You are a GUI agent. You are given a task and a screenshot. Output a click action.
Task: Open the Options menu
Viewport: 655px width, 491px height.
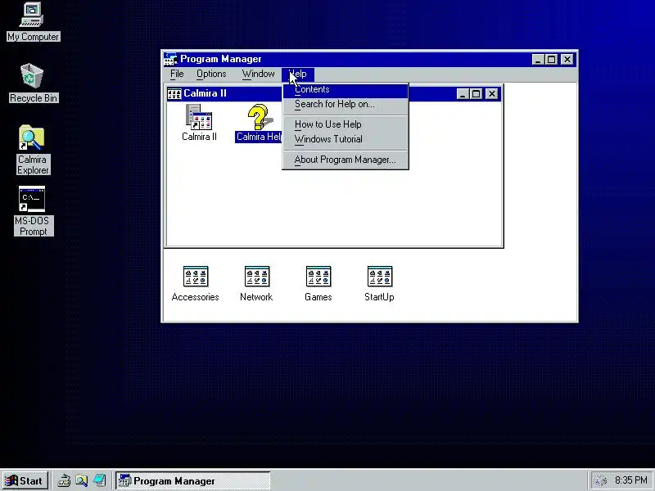[x=211, y=74]
